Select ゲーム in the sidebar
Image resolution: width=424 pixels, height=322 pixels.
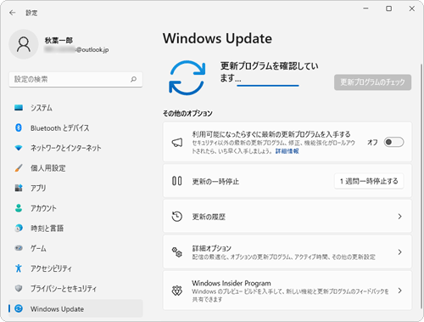pyautogui.click(x=75, y=248)
